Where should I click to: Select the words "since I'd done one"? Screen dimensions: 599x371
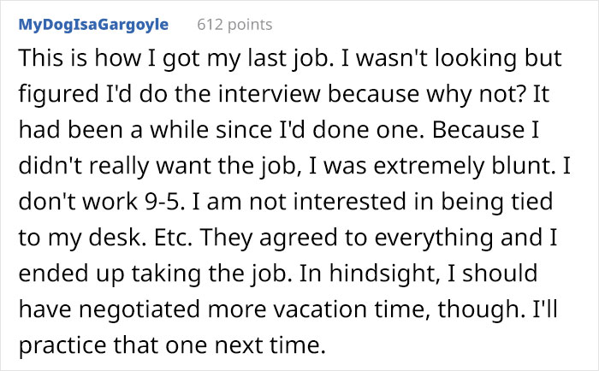pyautogui.click(x=319, y=130)
